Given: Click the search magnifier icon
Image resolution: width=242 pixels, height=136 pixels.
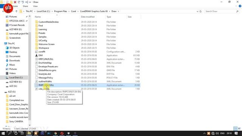Looking at the screenshot, I should pyautogui.click(x=237, y=11).
